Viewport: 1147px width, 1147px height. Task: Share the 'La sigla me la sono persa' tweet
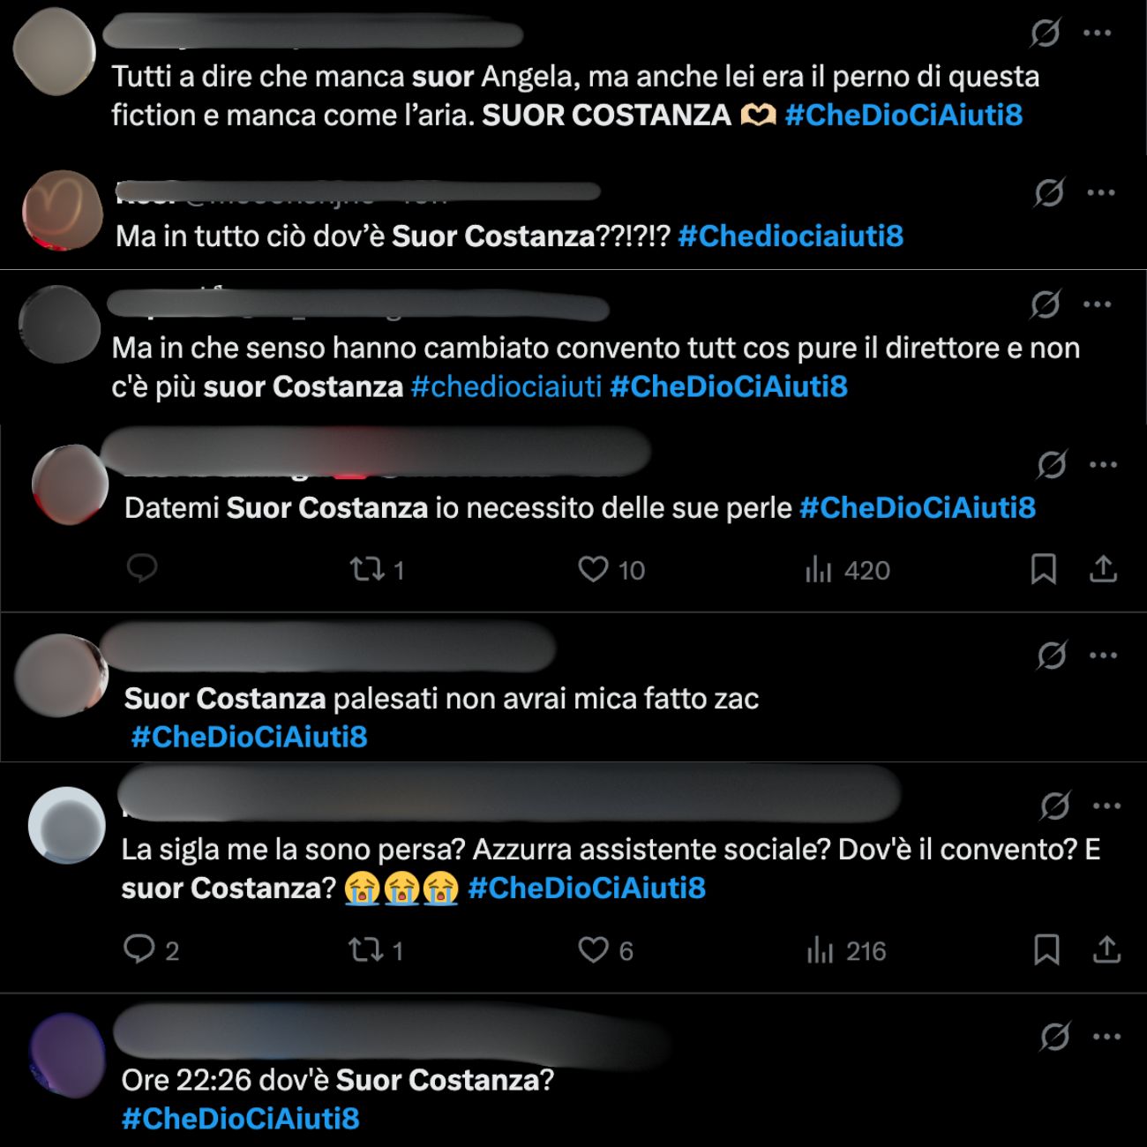tap(1106, 949)
